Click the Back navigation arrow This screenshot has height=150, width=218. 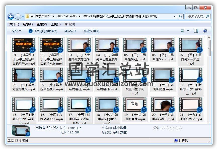click(11, 17)
